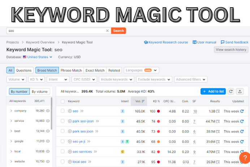Click the refresh icon beside Add to list
The width and height of the screenshot is (250, 167).
231,91
